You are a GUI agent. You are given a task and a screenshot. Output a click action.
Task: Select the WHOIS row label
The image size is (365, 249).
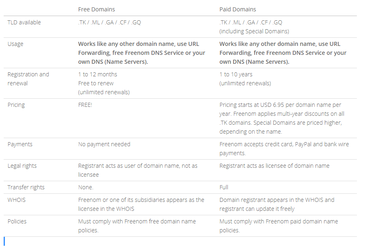point(17,200)
